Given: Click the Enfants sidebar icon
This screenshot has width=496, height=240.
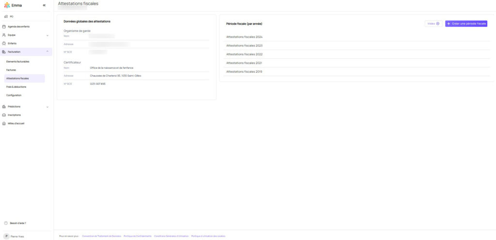Looking at the screenshot, I should pyautogui.click(x=4, y=43).
